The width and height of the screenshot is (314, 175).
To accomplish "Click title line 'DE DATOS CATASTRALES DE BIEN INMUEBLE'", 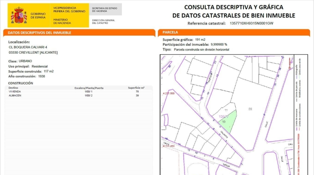I will [234, 16].
